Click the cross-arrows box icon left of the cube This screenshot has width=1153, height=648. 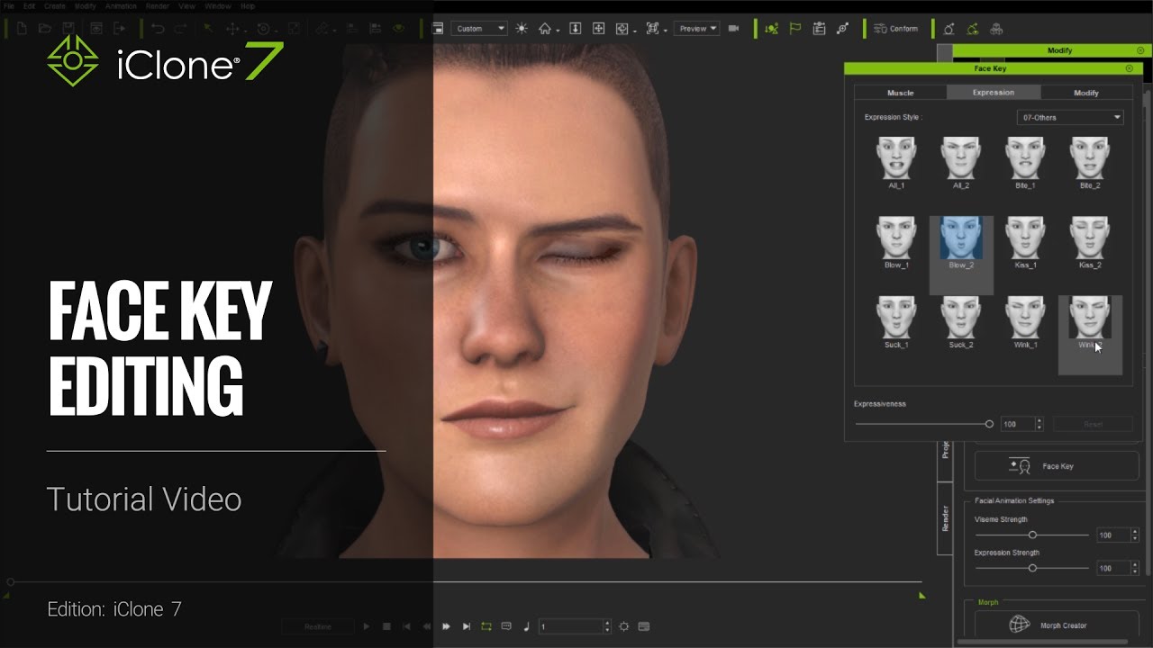tap(598, 29)
